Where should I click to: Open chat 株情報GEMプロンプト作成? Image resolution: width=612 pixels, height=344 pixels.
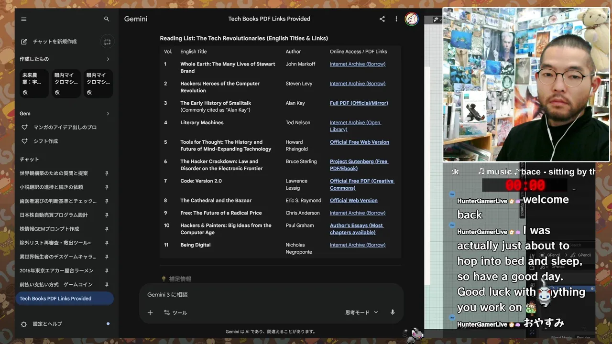49,229
